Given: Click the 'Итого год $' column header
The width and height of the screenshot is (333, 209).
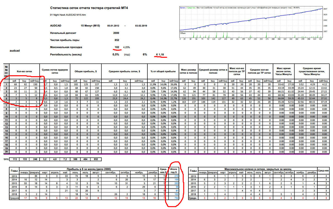Looking at the screenshot, I should (174, 171).
